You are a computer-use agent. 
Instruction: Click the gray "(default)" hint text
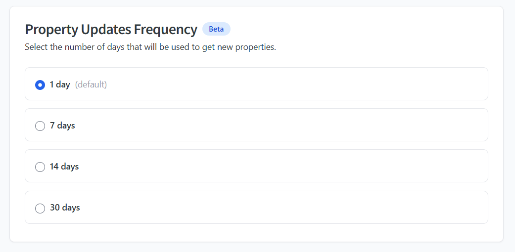91,84
